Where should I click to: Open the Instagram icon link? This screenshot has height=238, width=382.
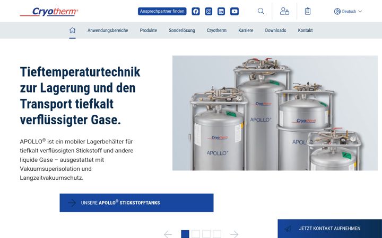(x=209, y=12)
